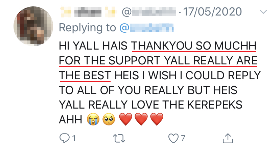The image size is (280, 147).
Task: Click the author's blurred @handle
Action: point(149,12)
